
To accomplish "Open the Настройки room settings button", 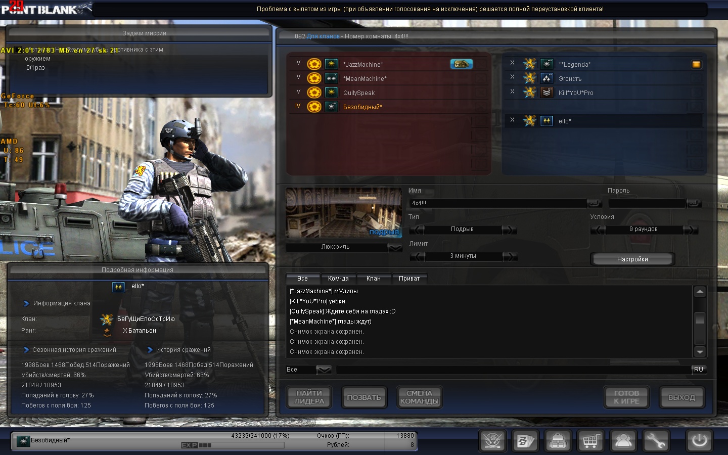I will click(x=632, y=259).
